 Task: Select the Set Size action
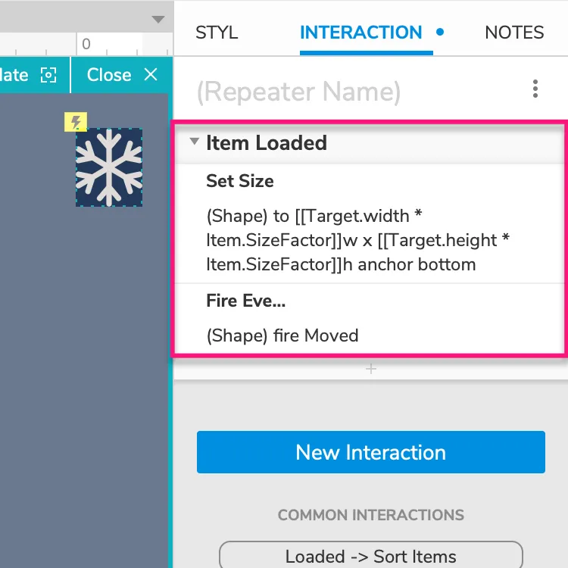point(240,182)
